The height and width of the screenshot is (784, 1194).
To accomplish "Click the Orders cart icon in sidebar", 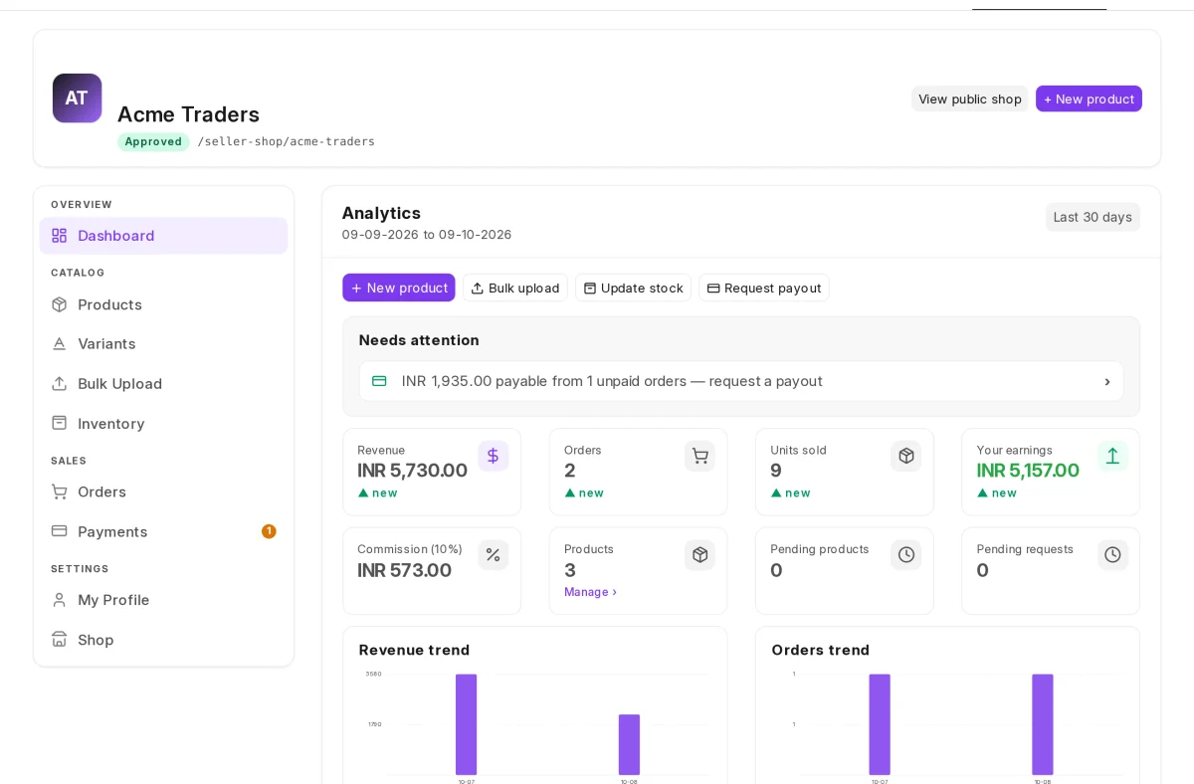I will 60,491.
